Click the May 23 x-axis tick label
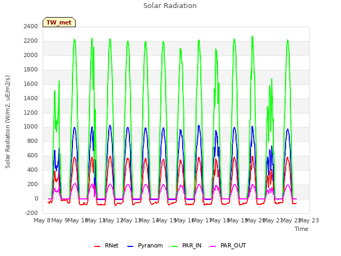The width and height of the screenshot is (341, 256). [x=309, y=220]
